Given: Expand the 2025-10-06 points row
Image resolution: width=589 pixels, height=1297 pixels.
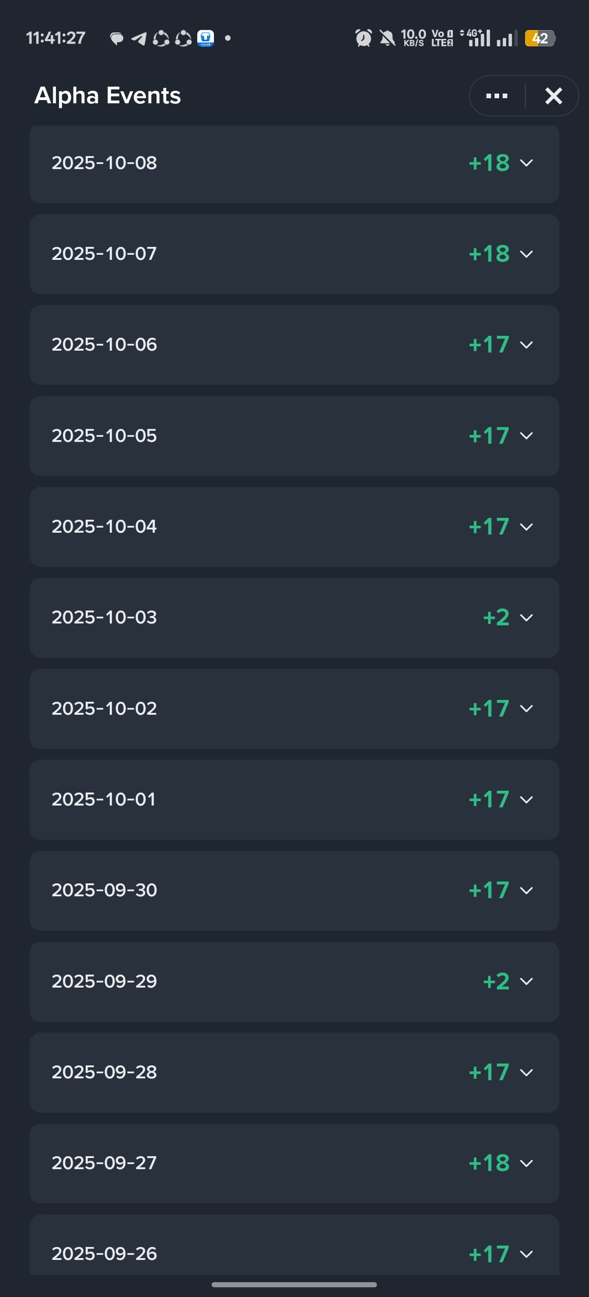Looking at the screenshot, I should click(294, 345).
